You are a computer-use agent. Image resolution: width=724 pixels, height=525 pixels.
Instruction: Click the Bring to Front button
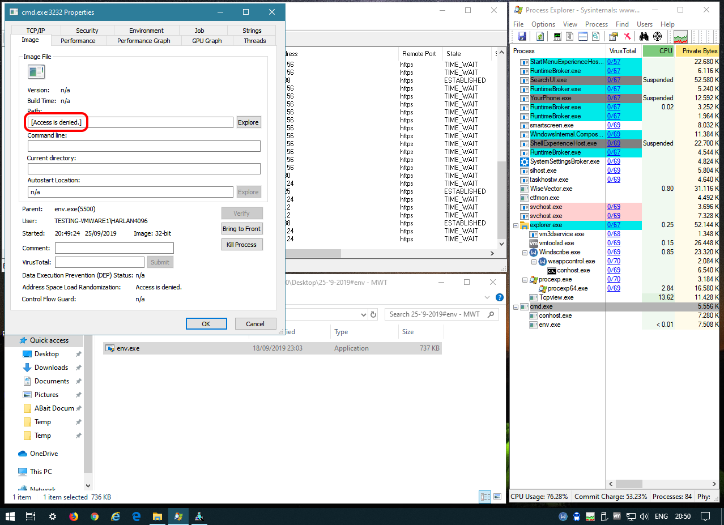[x=242, y=229]
